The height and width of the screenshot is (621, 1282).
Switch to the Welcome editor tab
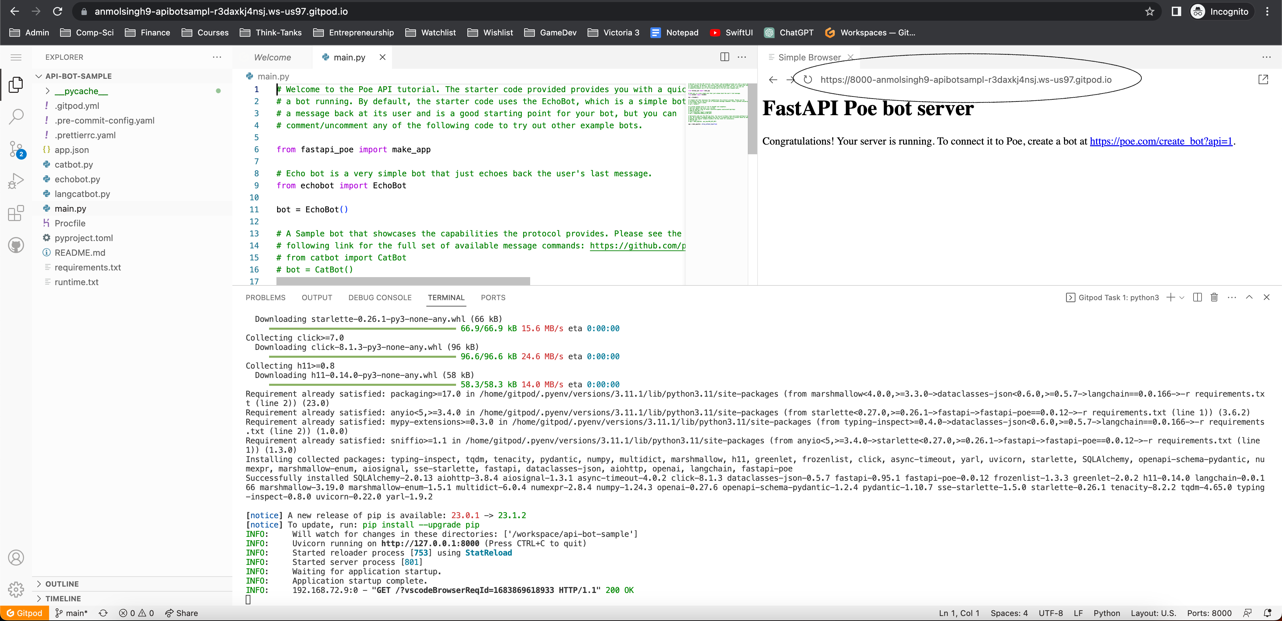click(x=272, y=57)
